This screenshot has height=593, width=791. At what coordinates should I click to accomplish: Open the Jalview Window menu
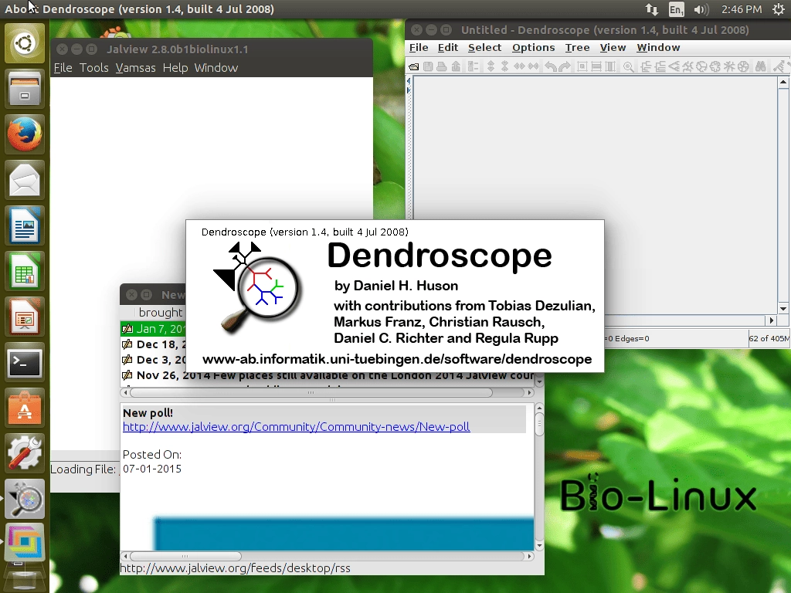click(216, 68)
